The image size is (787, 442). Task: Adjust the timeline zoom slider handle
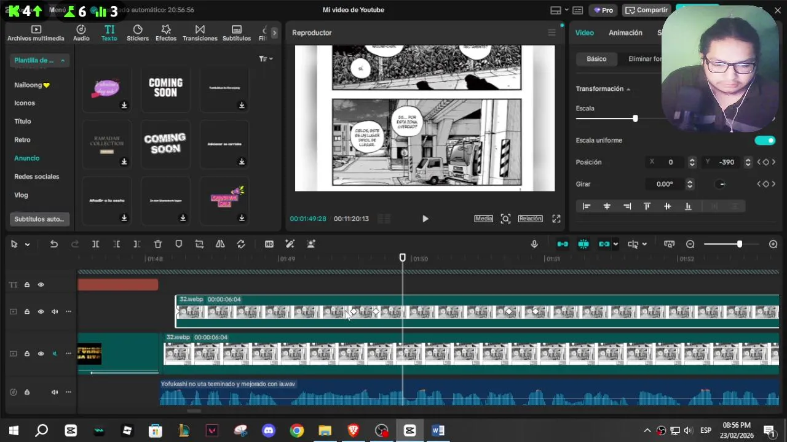click(739, 244)
